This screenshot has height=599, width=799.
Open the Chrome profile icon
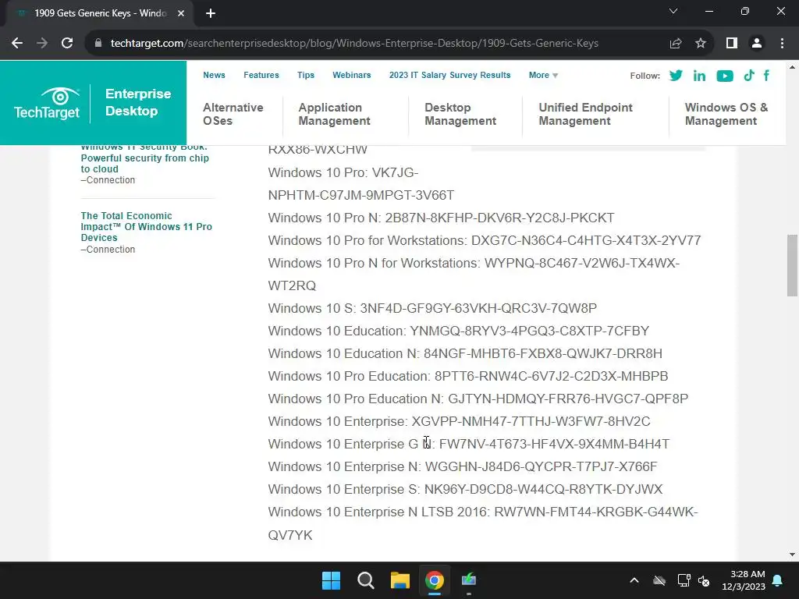pos(757,44)
